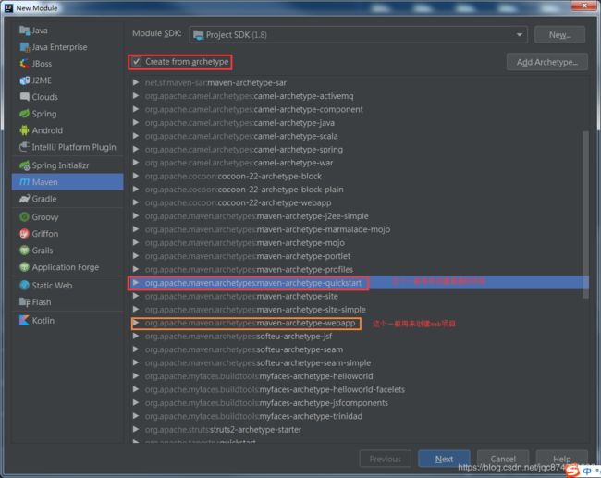The height and width of the screenshot is (478, 601).
Task: Expand cocoon-22-archetype-block arrow
Action: 136,176
